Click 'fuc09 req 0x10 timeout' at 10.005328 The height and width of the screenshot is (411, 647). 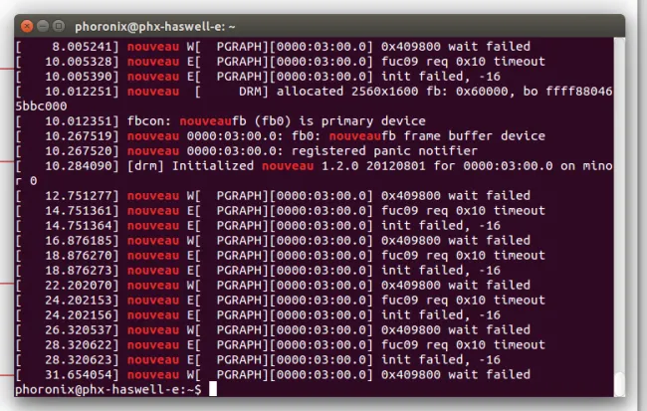coord(463,62)
